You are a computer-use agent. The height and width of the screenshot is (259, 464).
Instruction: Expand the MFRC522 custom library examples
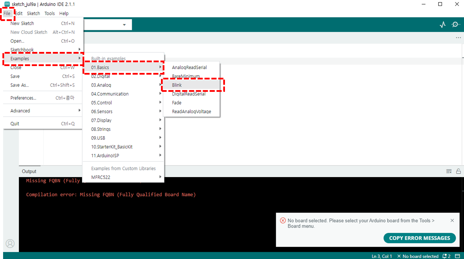point(123,177)
